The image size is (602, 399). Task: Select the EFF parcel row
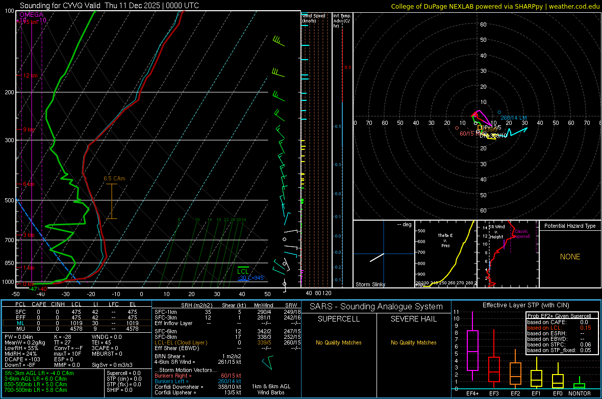pyautogui.click(x=77, y=317)
